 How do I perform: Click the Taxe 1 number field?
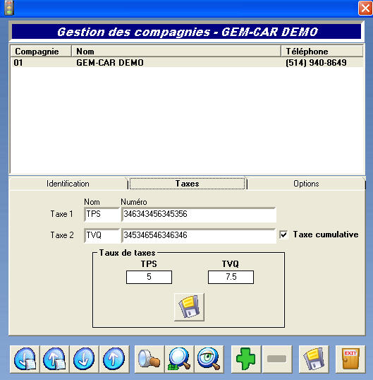click(x=199, y=215)
